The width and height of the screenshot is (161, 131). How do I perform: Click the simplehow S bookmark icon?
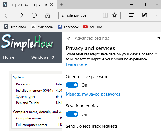(x=6, y=27)
